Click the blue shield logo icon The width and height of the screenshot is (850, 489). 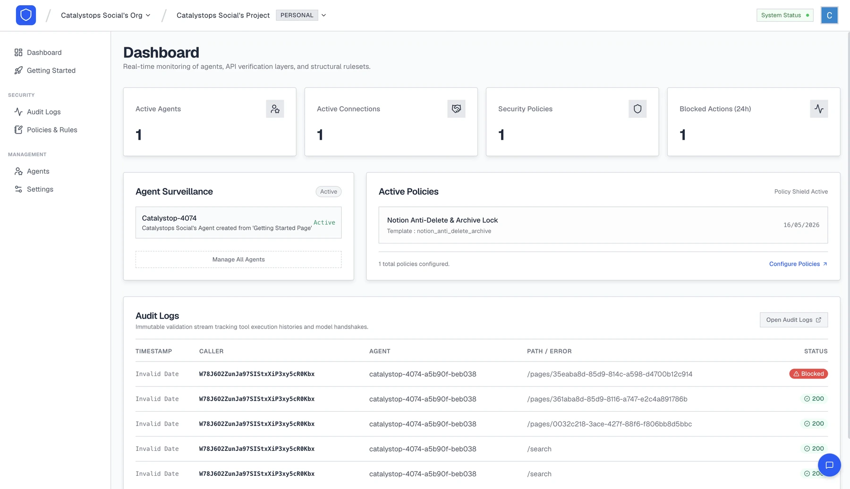[x=26, y=15]
